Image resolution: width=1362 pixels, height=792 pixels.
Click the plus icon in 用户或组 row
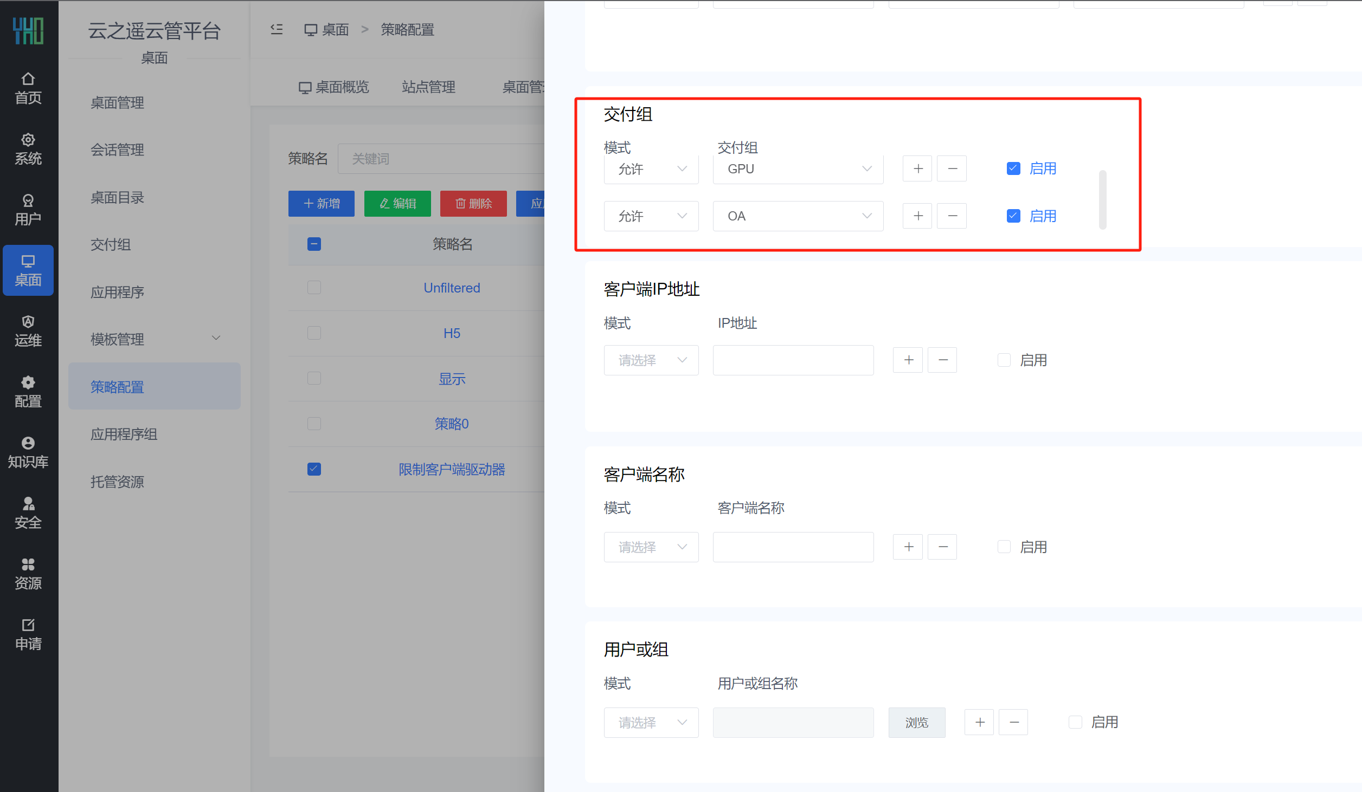point(979,722)
